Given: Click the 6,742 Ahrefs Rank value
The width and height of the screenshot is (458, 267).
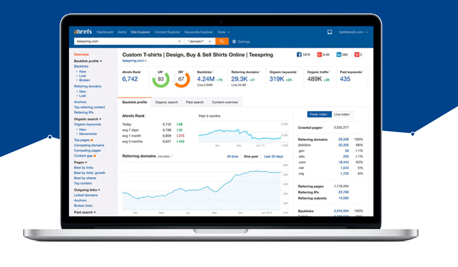Looking at the screenshot, I should [x=130, y=79].
